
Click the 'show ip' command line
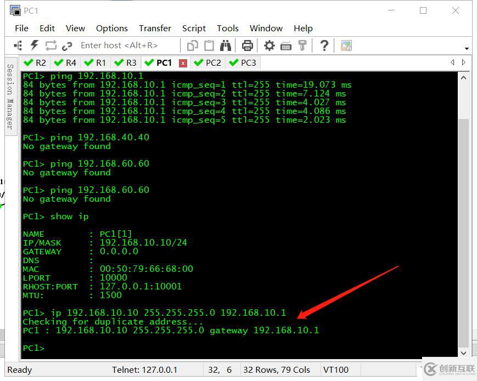point(55,217)
